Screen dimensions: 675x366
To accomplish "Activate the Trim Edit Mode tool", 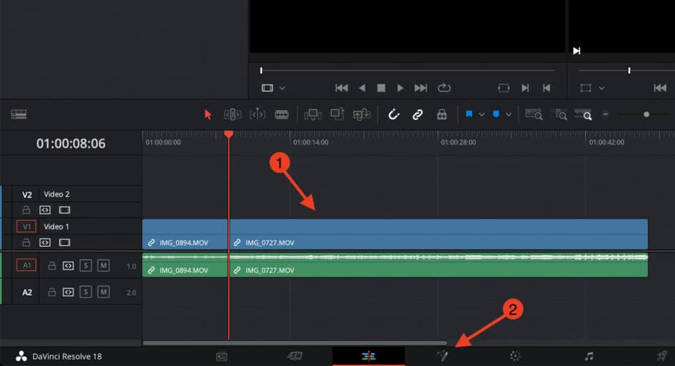I will 232,115.
